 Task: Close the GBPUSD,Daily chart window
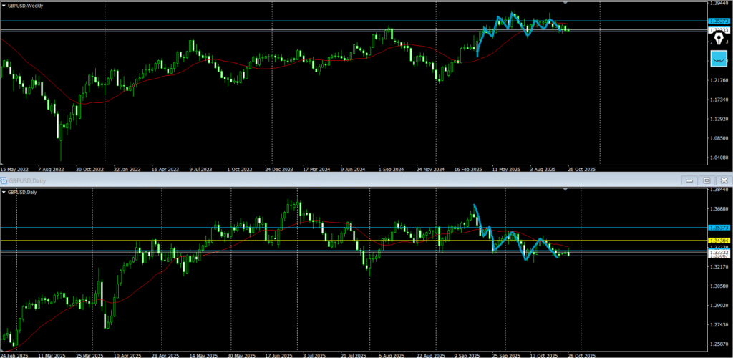click(x=724, y=180)
